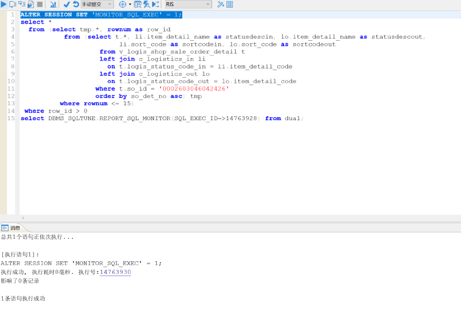461x325 pixels.
Task: Expand the arrow next to target icon
Action: coord(130,5)
